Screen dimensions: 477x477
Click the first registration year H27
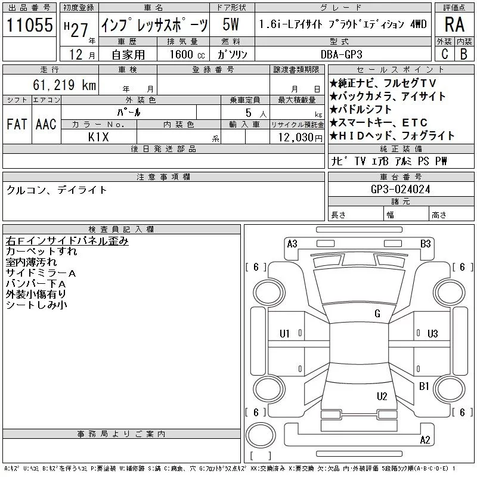pyautogui.click(x=76, y=29)
